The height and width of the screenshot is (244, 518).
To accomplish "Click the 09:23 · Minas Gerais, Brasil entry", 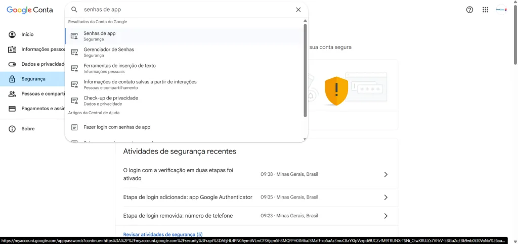I will [x=289, y=216].
